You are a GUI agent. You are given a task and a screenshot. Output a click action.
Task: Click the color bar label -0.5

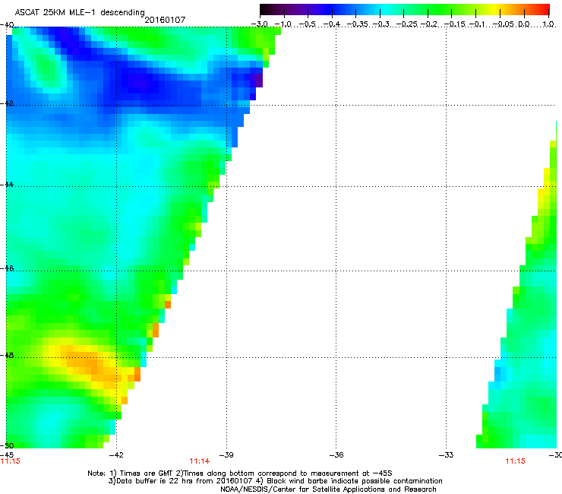click(307, 24)
